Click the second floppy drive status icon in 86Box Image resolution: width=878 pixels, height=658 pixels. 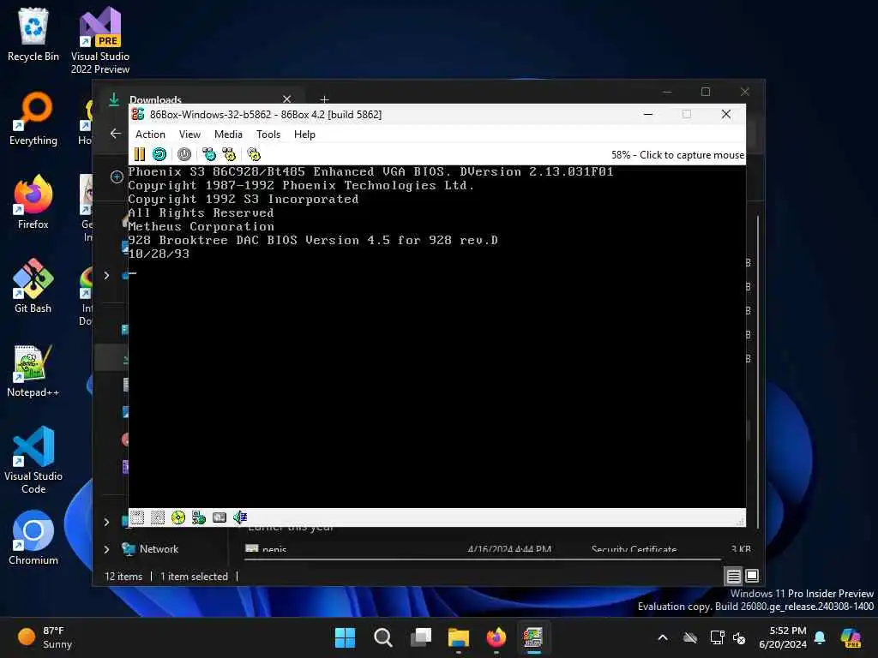158,517
